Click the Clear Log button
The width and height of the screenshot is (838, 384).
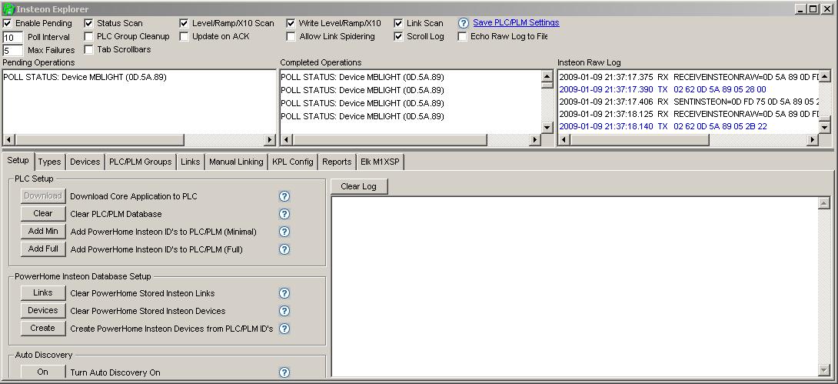[358, 186]
